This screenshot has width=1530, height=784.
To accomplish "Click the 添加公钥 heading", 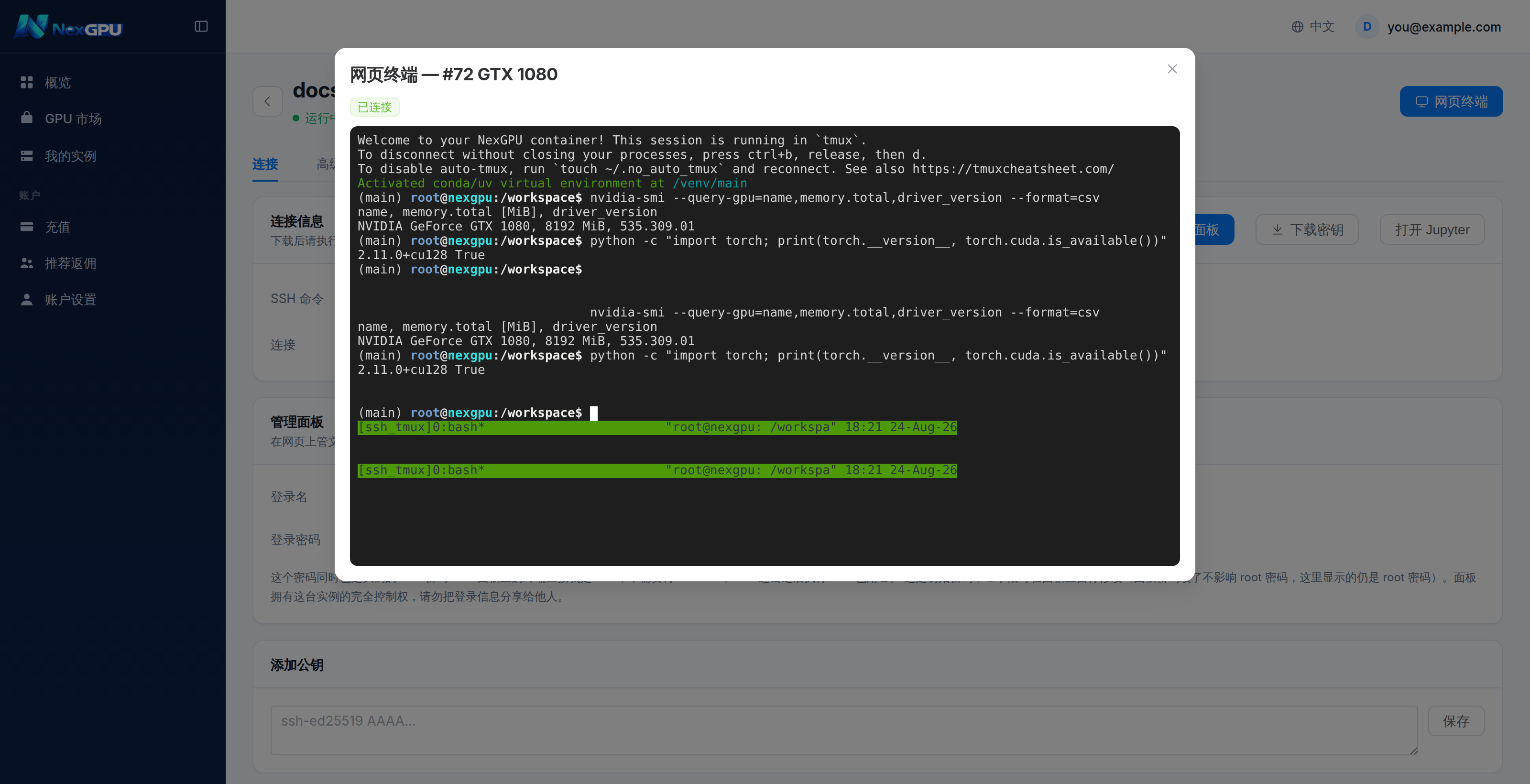I will coord(297,664).
